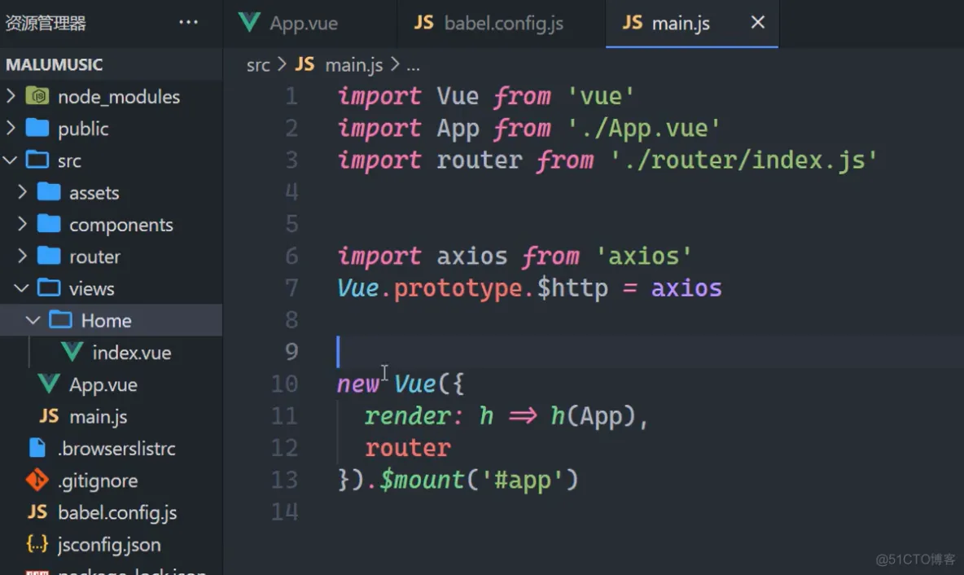This screenshot has height=575, width=964.
Task: Select the node_modules folder name
Action: coord(119,97)
